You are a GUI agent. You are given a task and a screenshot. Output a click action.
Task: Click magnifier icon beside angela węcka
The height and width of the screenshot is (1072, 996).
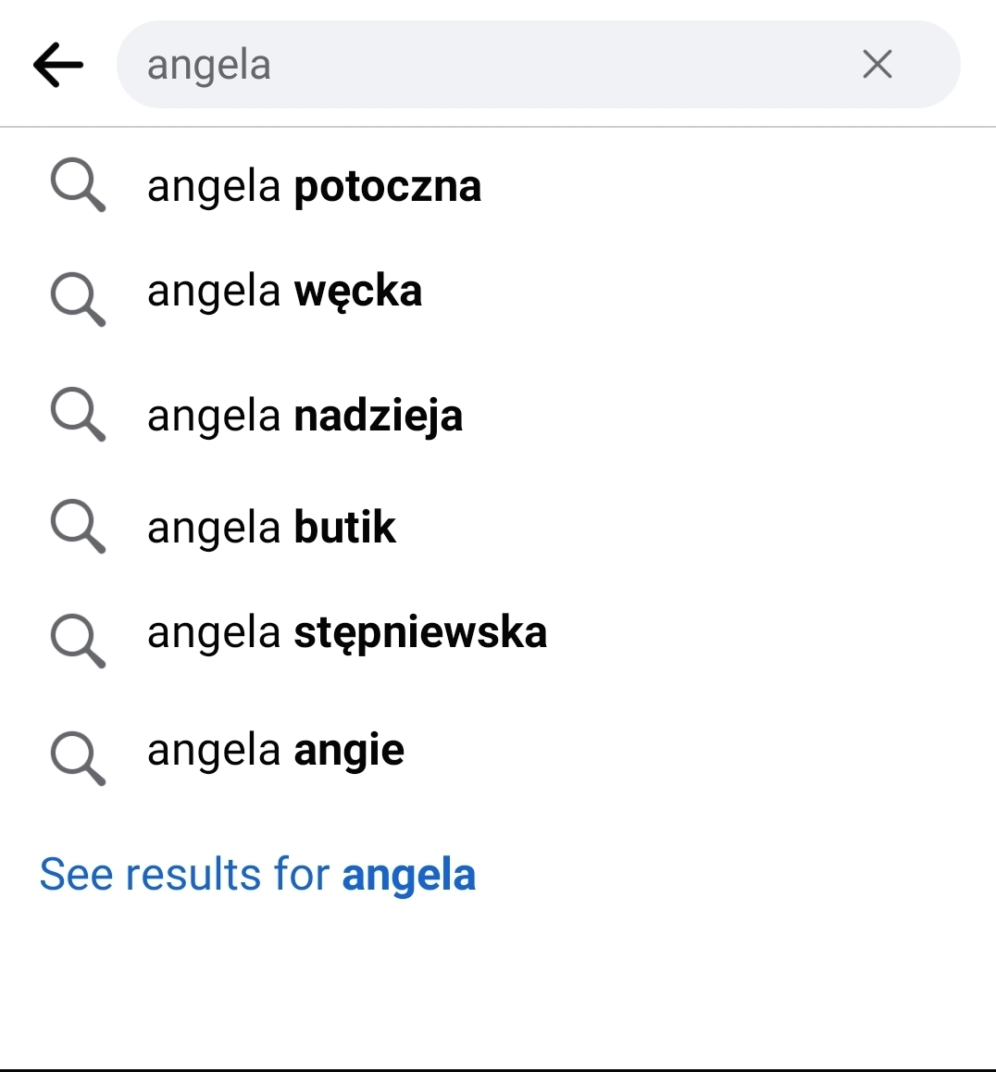coord(78,299)
